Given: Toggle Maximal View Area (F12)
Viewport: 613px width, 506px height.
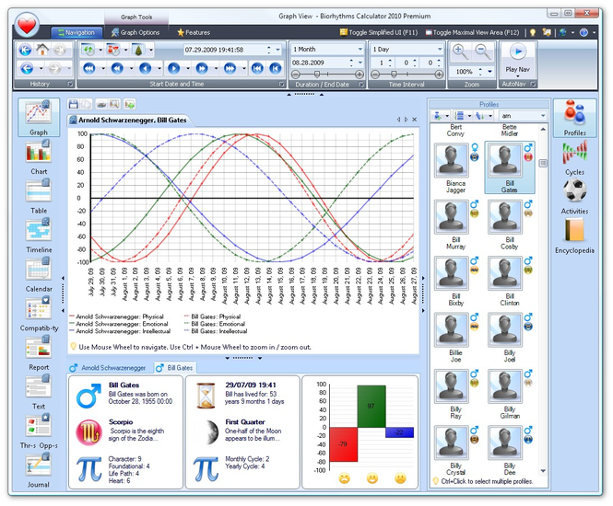Looking at the screenshot, I should click(472, 32).
